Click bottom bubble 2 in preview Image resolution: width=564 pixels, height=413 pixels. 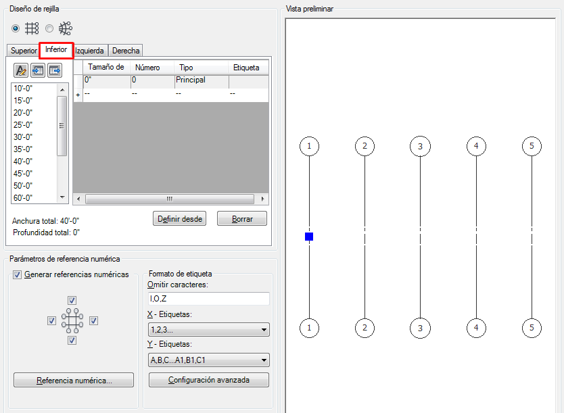click(x=365, y=328)
